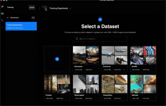Choose the Forests dataset
Viewport: 166px width, 106px height.
57,88
